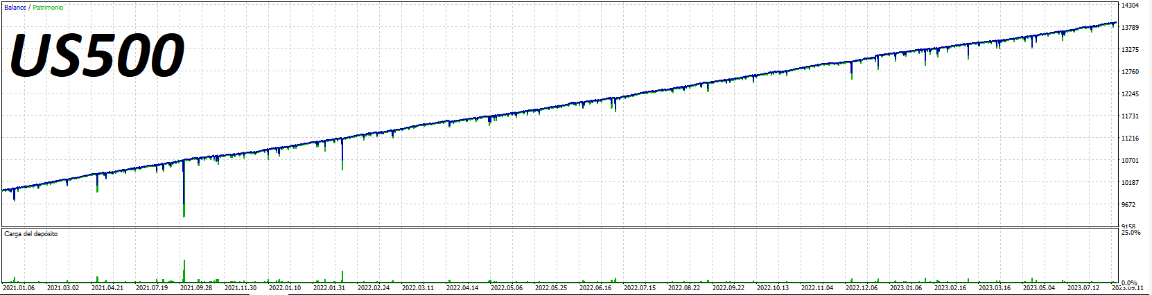Click the 2022.05.06 date label
This screenshot has width=1152, height=295.
pyautogui.click(x=507, y=288)
